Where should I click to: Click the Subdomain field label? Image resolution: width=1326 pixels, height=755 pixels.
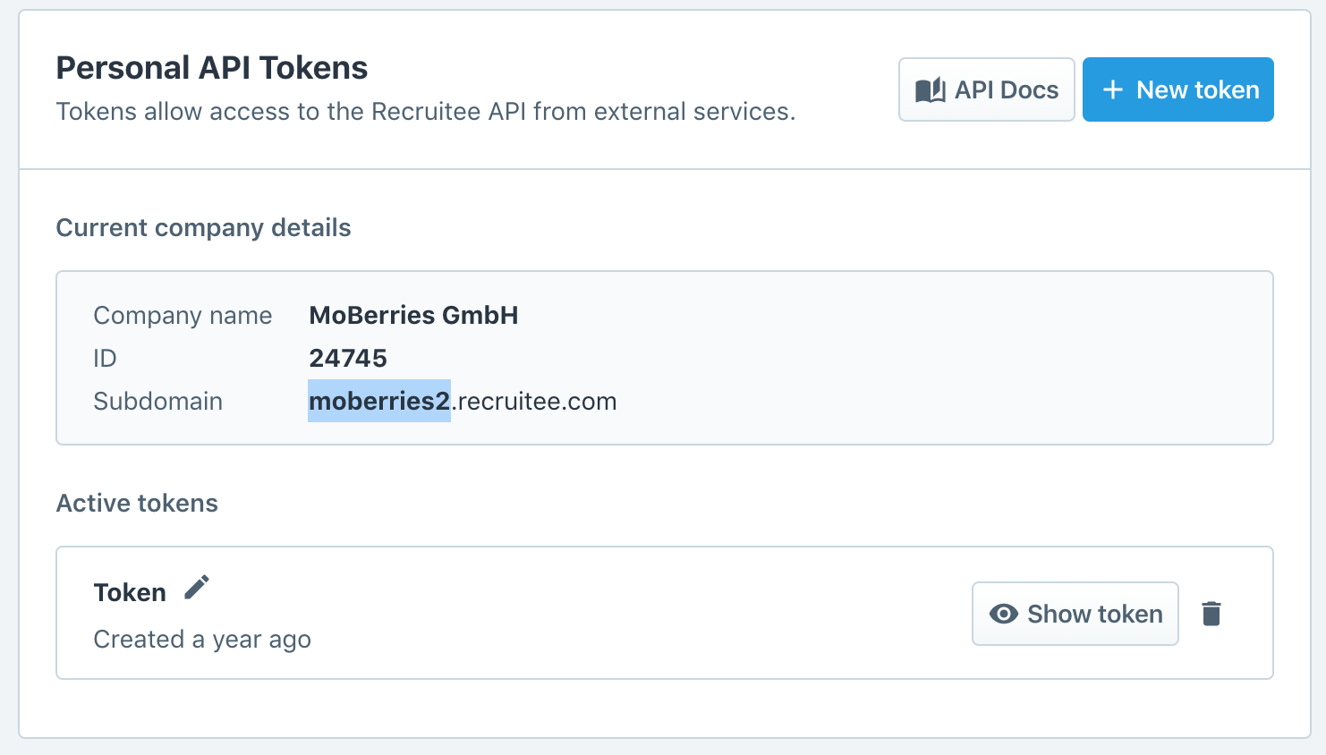[157, 401]
